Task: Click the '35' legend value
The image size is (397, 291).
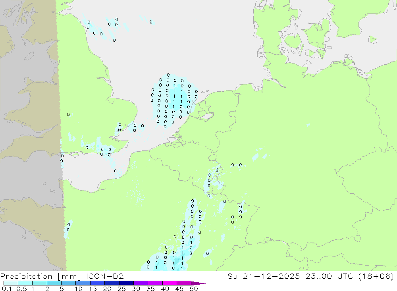Action: 150,289
